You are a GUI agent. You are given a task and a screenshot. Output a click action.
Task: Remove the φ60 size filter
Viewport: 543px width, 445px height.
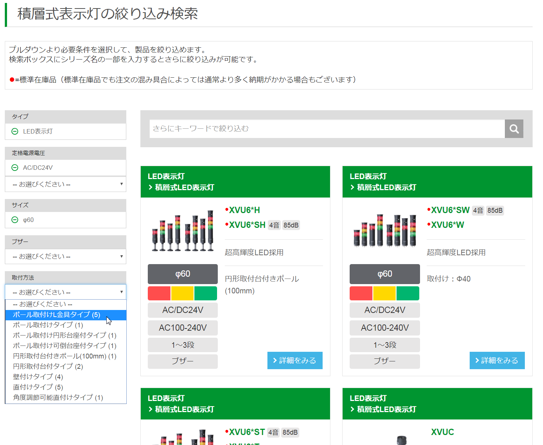(x=15, y=220)
